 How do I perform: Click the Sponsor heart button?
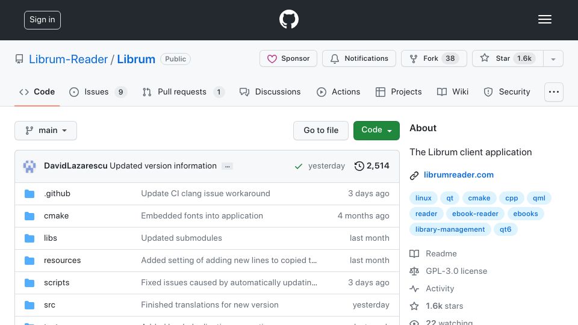(x=288, y=58)
